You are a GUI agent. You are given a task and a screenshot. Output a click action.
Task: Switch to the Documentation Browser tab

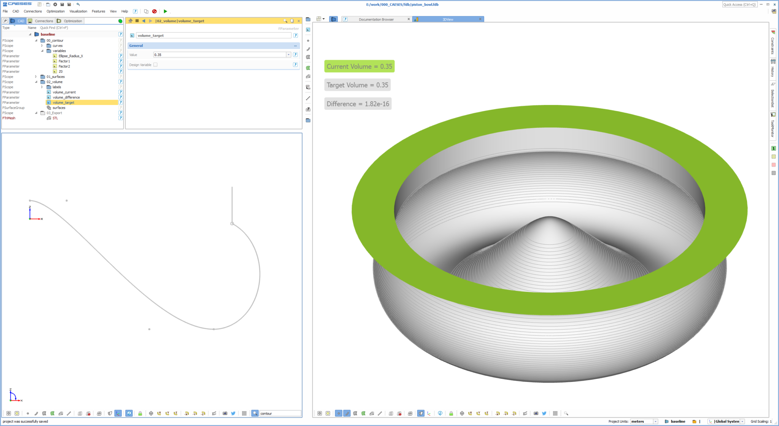[x=376, y=19]
